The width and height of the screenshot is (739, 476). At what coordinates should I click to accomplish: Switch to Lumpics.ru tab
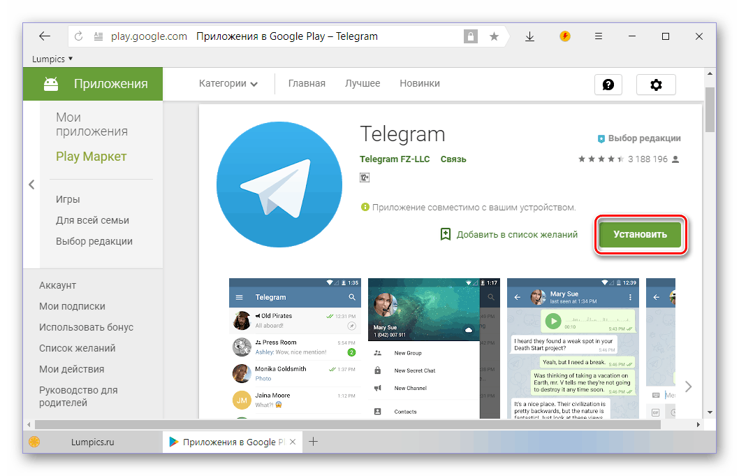pyautogui.click(x=92, y=442)
